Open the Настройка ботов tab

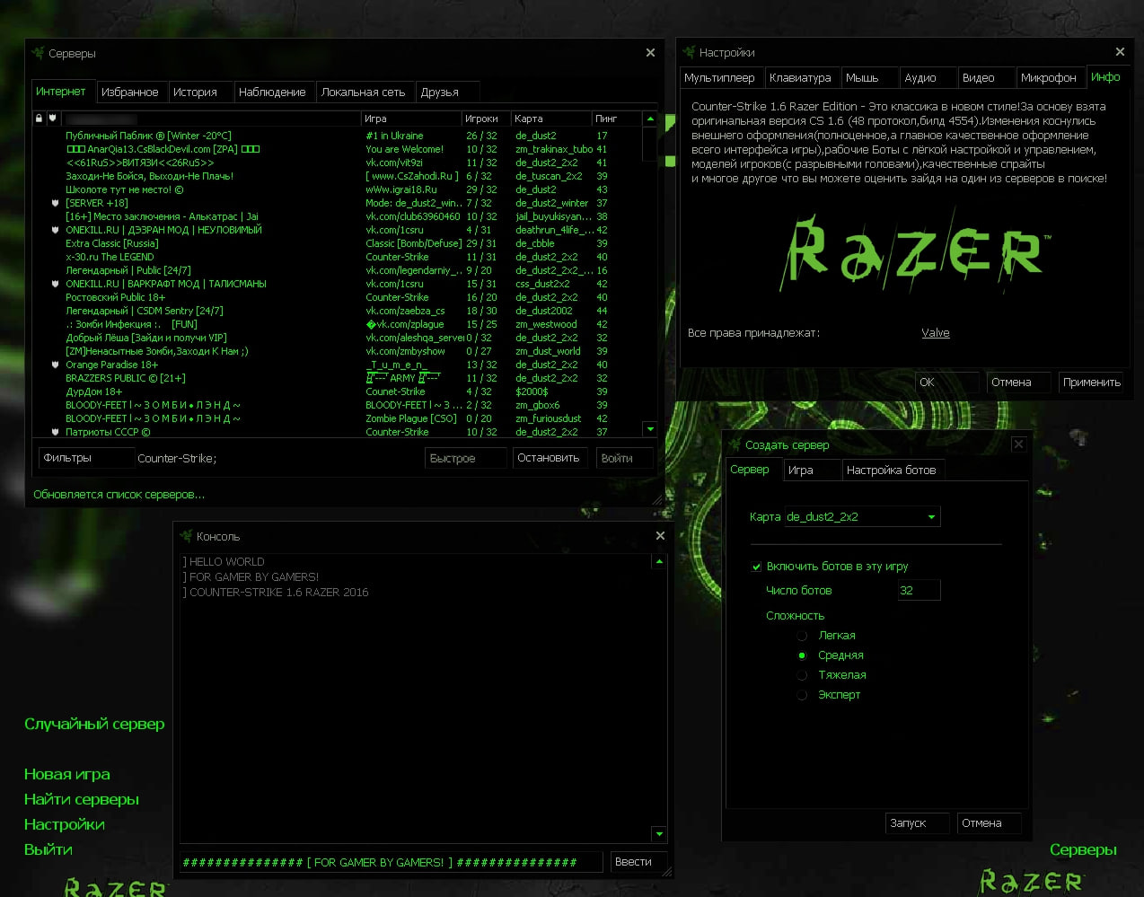(893, 470)
